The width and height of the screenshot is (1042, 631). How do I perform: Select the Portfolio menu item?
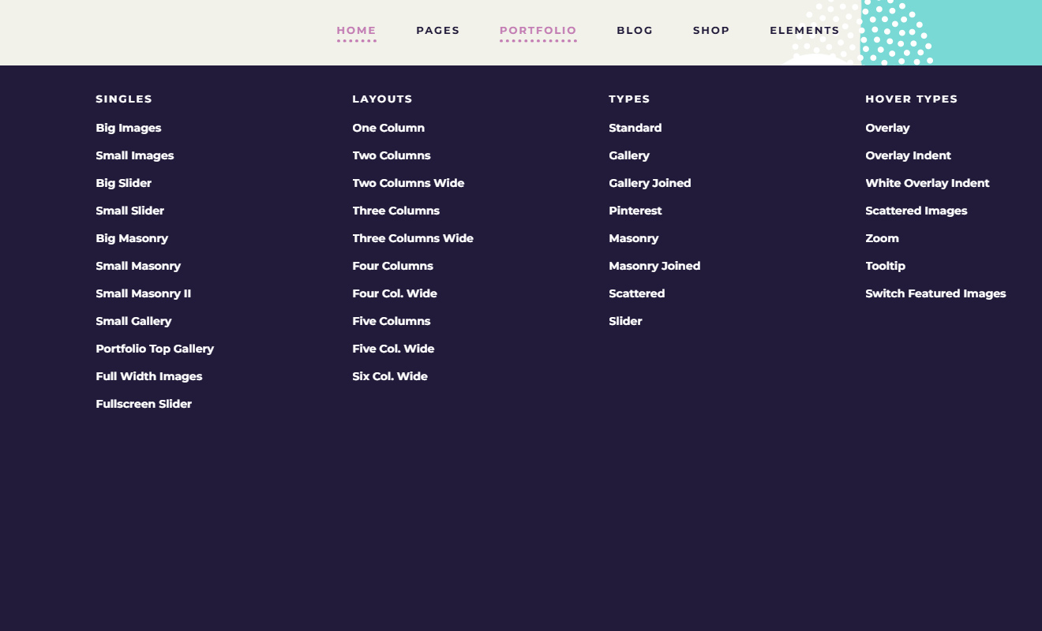(x=538, y=31)
